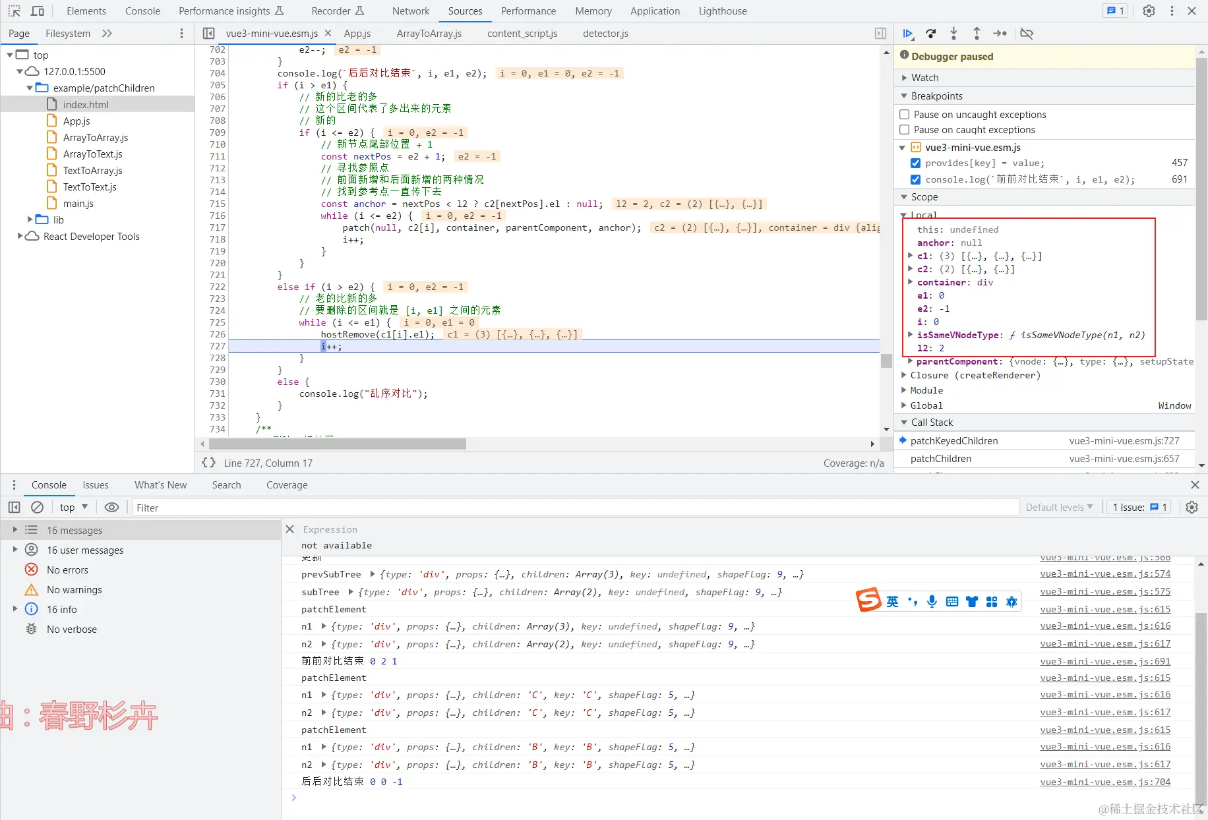Screen dimensions: 1208x820
Task: Switch to the Lighthouse tab
Action: (x=723, y=11)
